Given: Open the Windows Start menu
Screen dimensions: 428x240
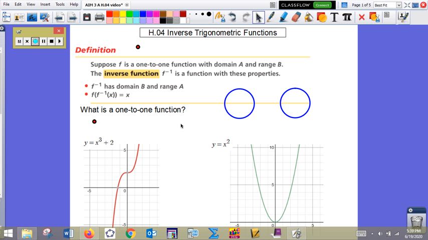Looking at the screenshot, I should 8,233.
